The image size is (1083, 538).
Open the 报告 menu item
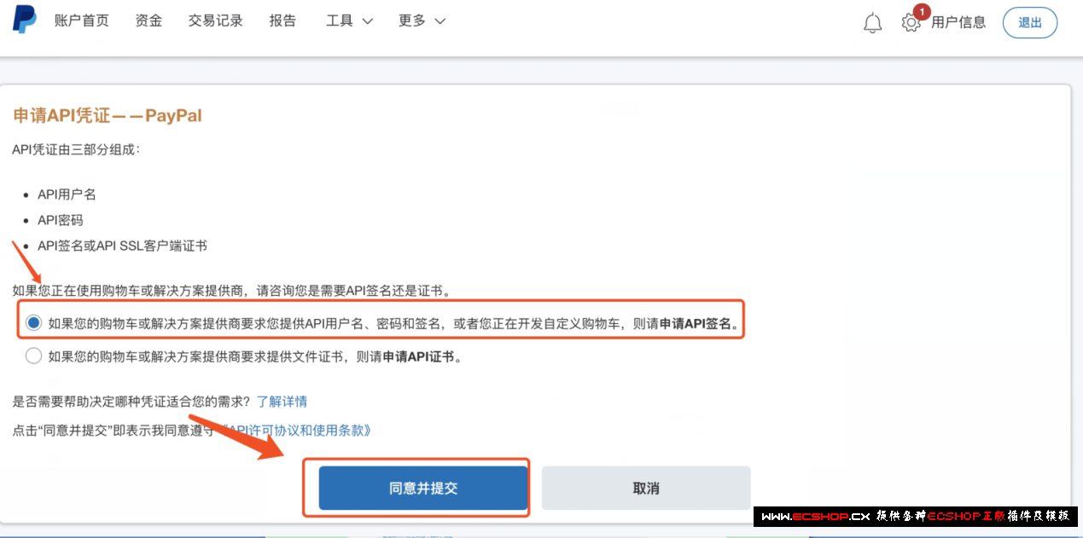click(282, 21)
